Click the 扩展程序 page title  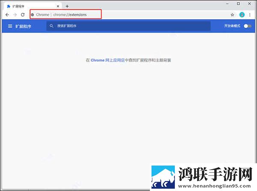point(23,26)
